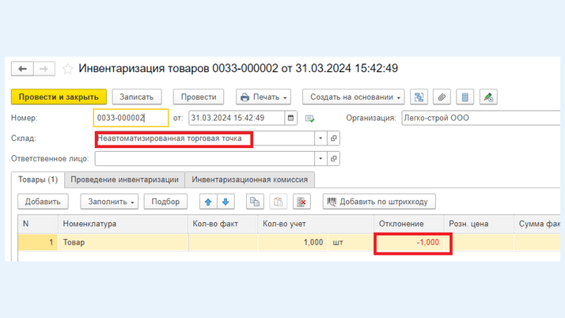Click Кол-во факт column header
The width and height of the screenshot is (565, 318).
pos(222,224)
